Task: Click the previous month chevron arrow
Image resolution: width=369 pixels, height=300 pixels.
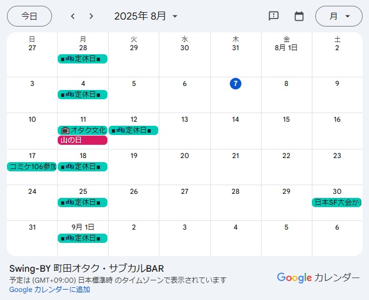Action: coord(73,16)
